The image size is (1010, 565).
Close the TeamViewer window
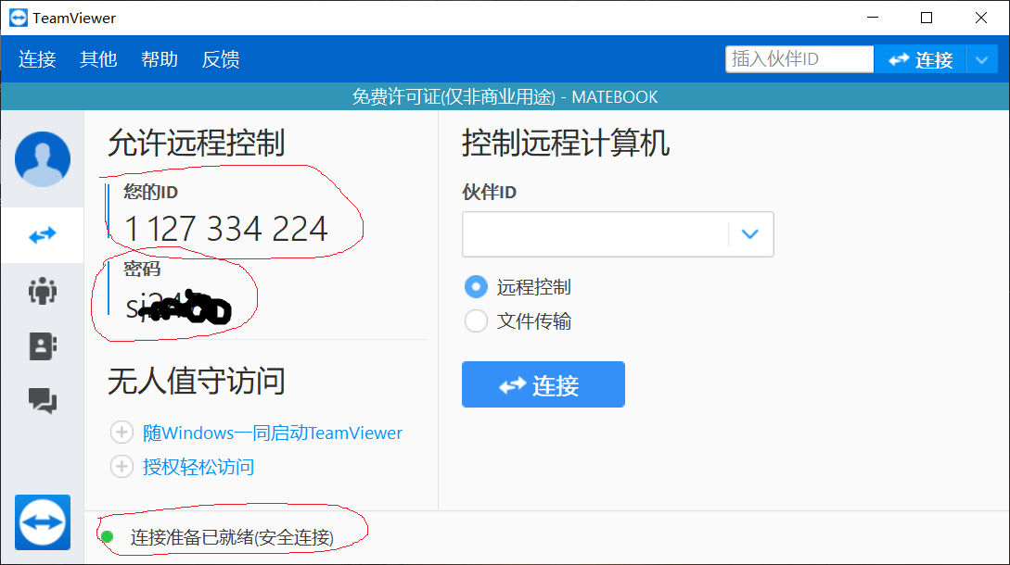tap(981, 18)
